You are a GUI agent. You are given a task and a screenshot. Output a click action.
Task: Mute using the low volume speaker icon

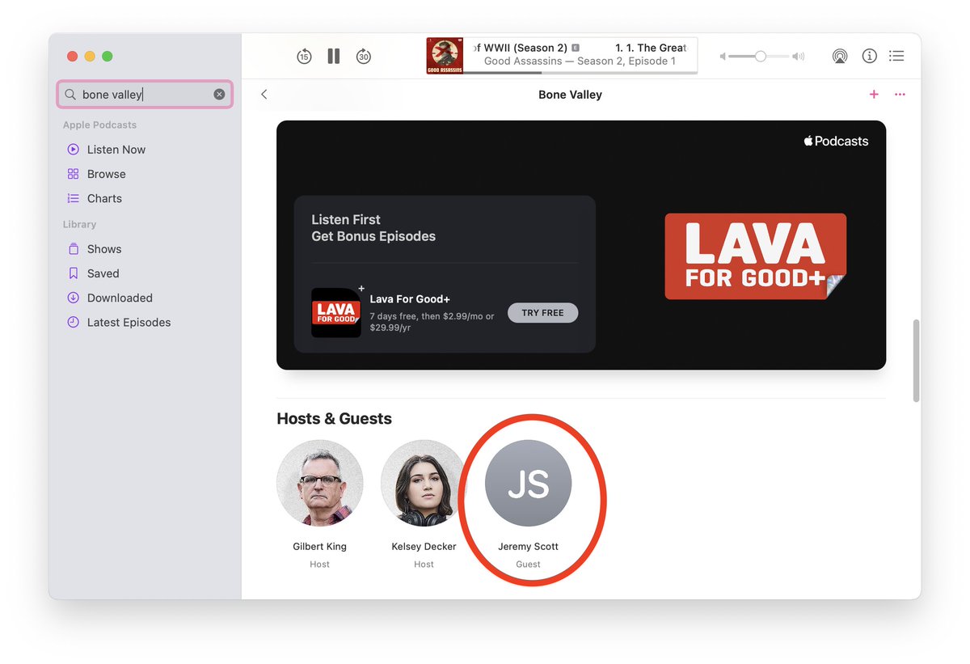tap(723, 57)
